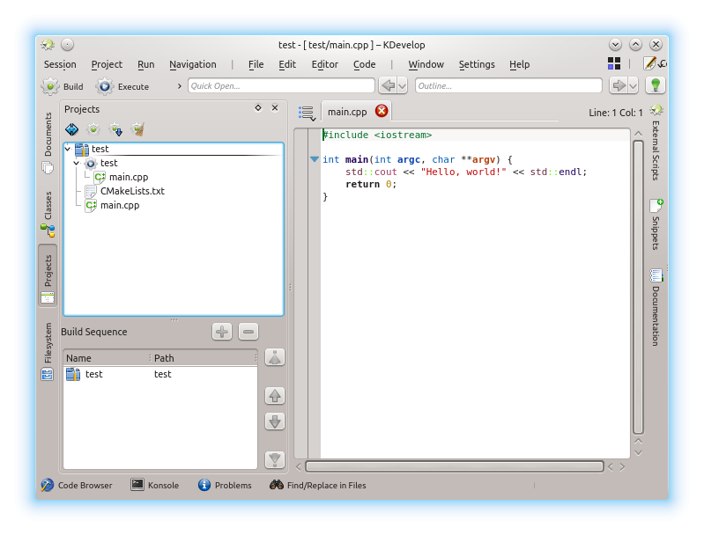Viewport: 704px width, 535px height.
Task: Click the Build toolbar gear icon
Action: point(50,86)
